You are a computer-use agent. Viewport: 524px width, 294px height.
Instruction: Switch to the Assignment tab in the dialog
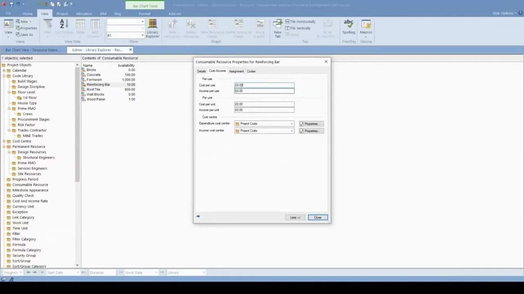tap(236, 71)
